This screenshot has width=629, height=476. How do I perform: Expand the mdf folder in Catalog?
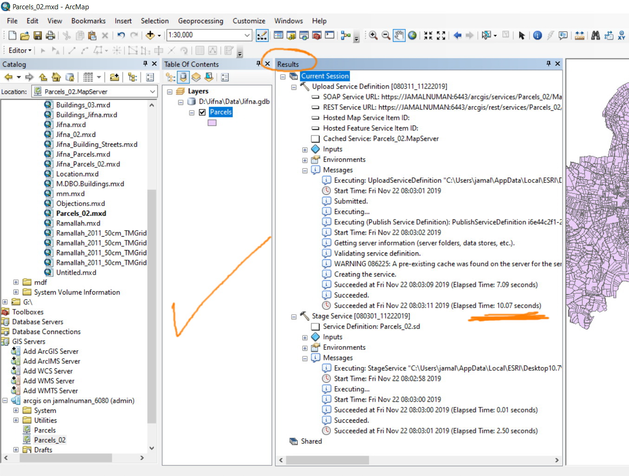(16, 282)
